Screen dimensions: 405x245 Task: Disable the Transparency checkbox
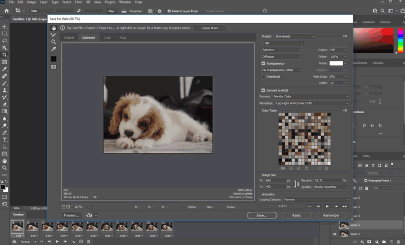click(x=264, y=64)
